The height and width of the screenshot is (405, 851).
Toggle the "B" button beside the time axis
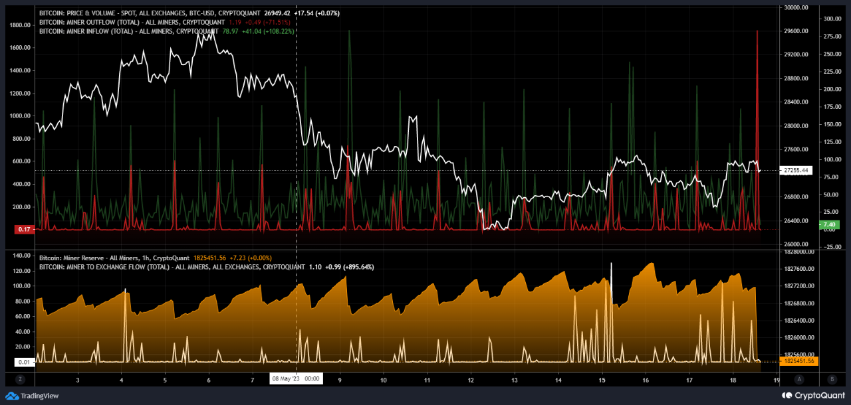click(x=832, y=379)
